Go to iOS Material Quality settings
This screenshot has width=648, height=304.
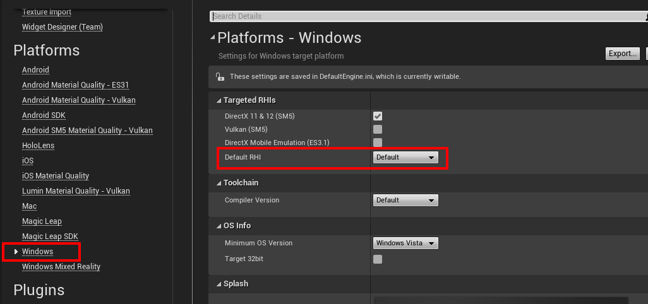click(x=56, y=176)
